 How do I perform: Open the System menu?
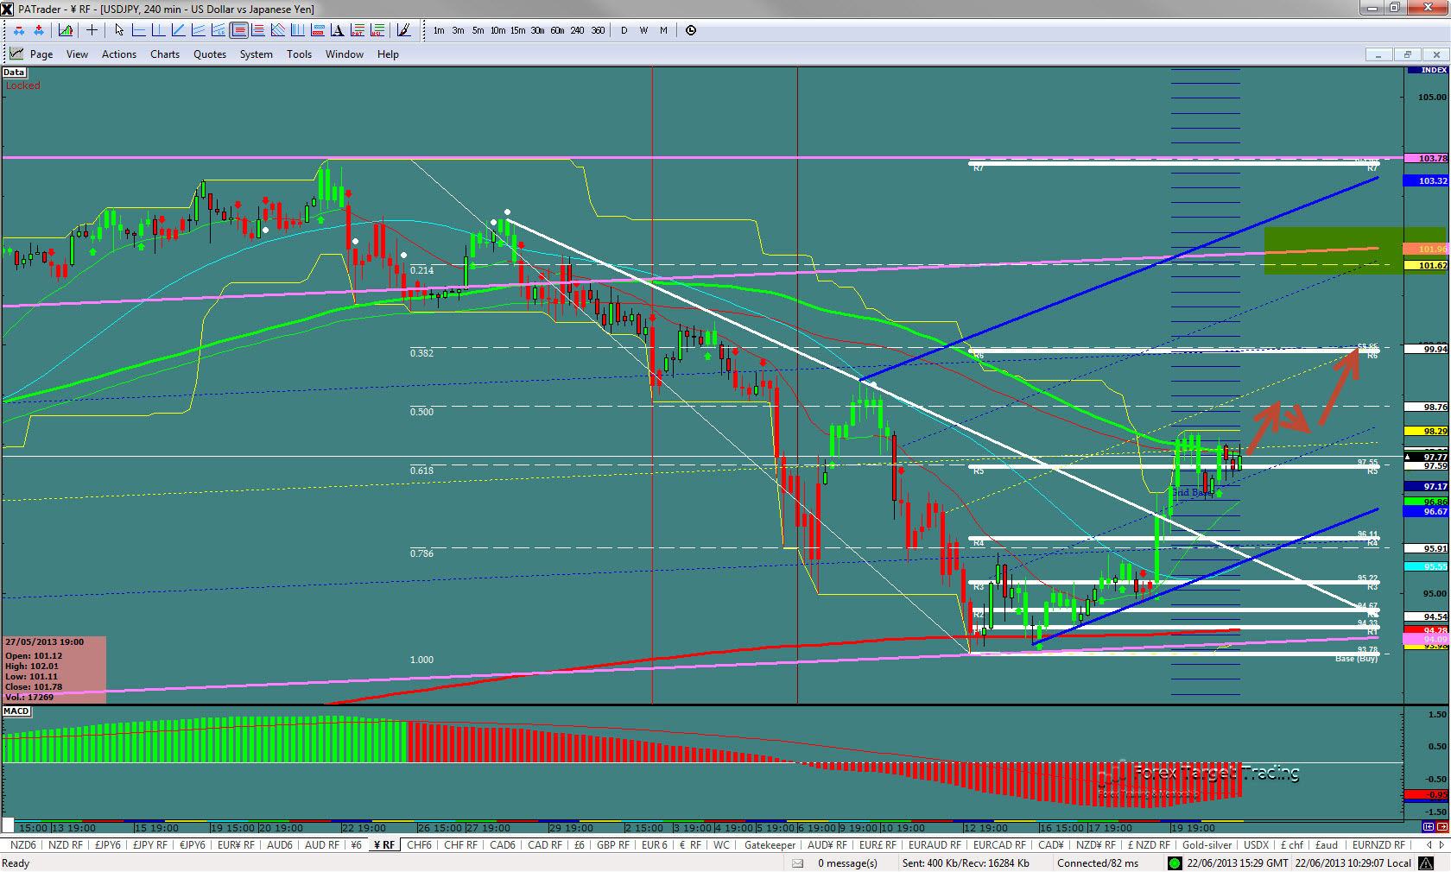pos(257,54)
